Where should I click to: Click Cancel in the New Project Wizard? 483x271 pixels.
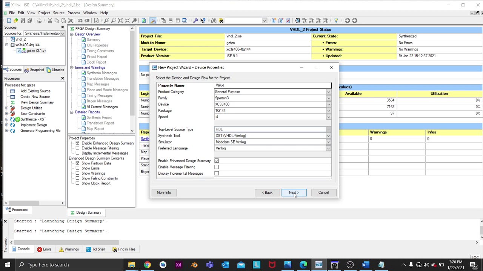pos(323,193)
